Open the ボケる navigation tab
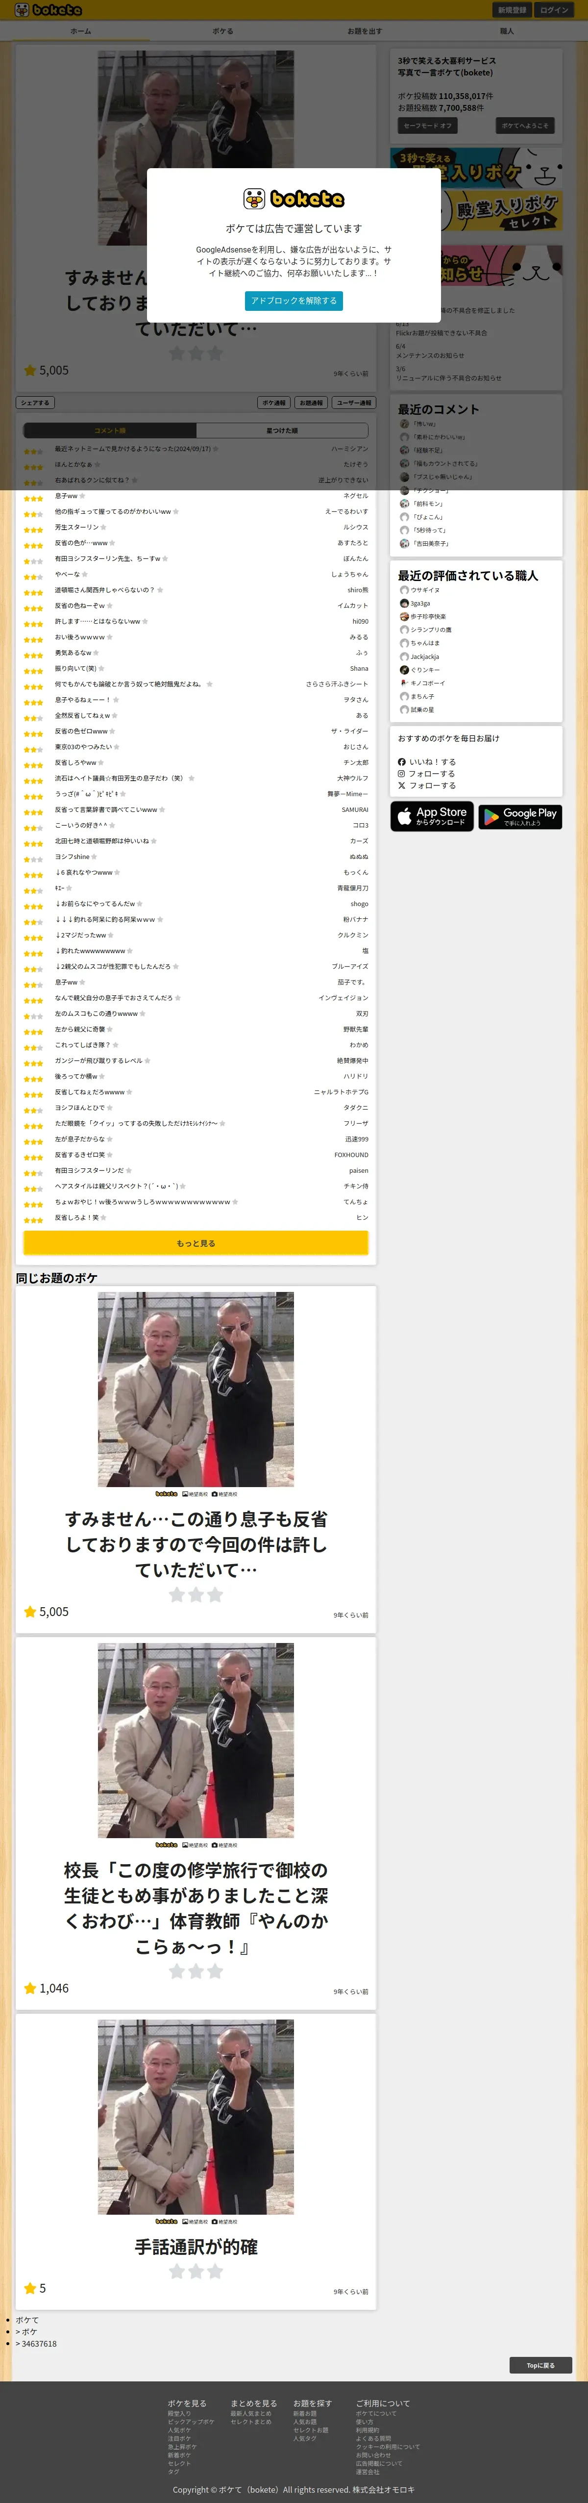The width and height of the screenshot is (588, 2503). tap(223, 31)
